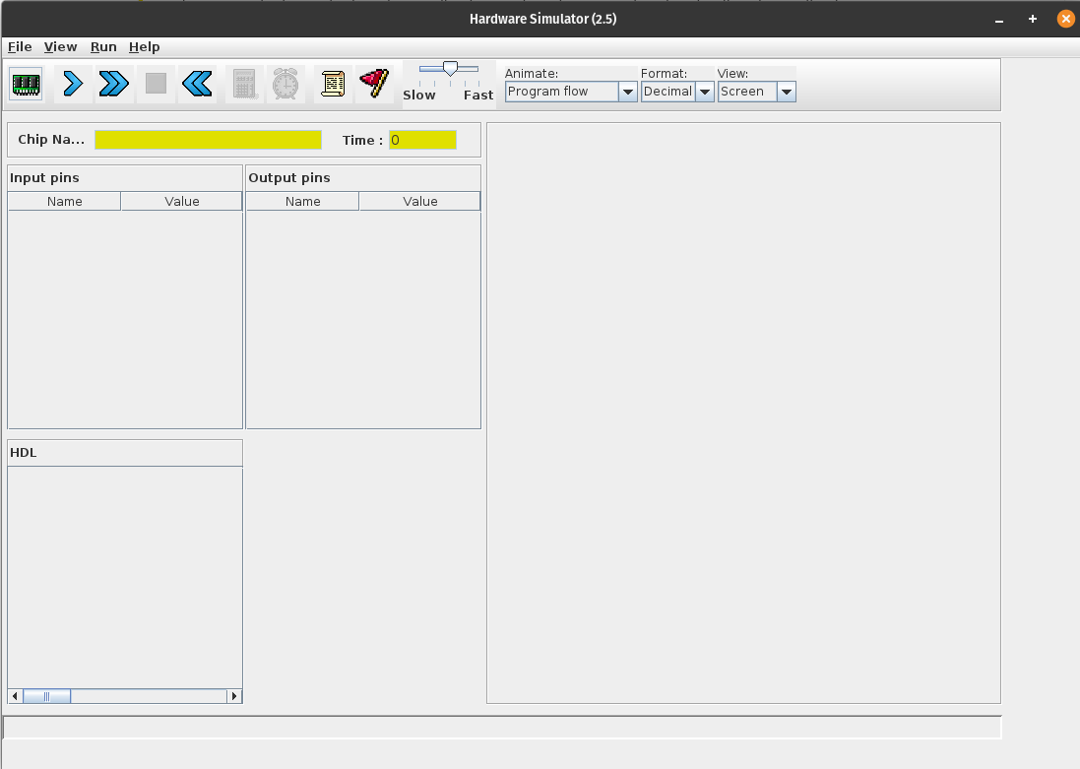
Task: Minimize the Hardware Simulator window
Action: (x=998, y=20)
